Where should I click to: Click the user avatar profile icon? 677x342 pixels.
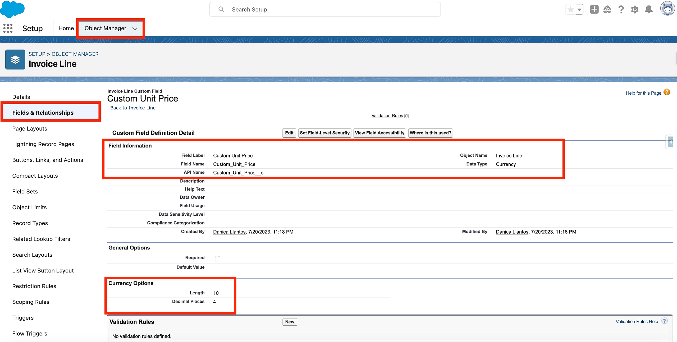point(667,9)
